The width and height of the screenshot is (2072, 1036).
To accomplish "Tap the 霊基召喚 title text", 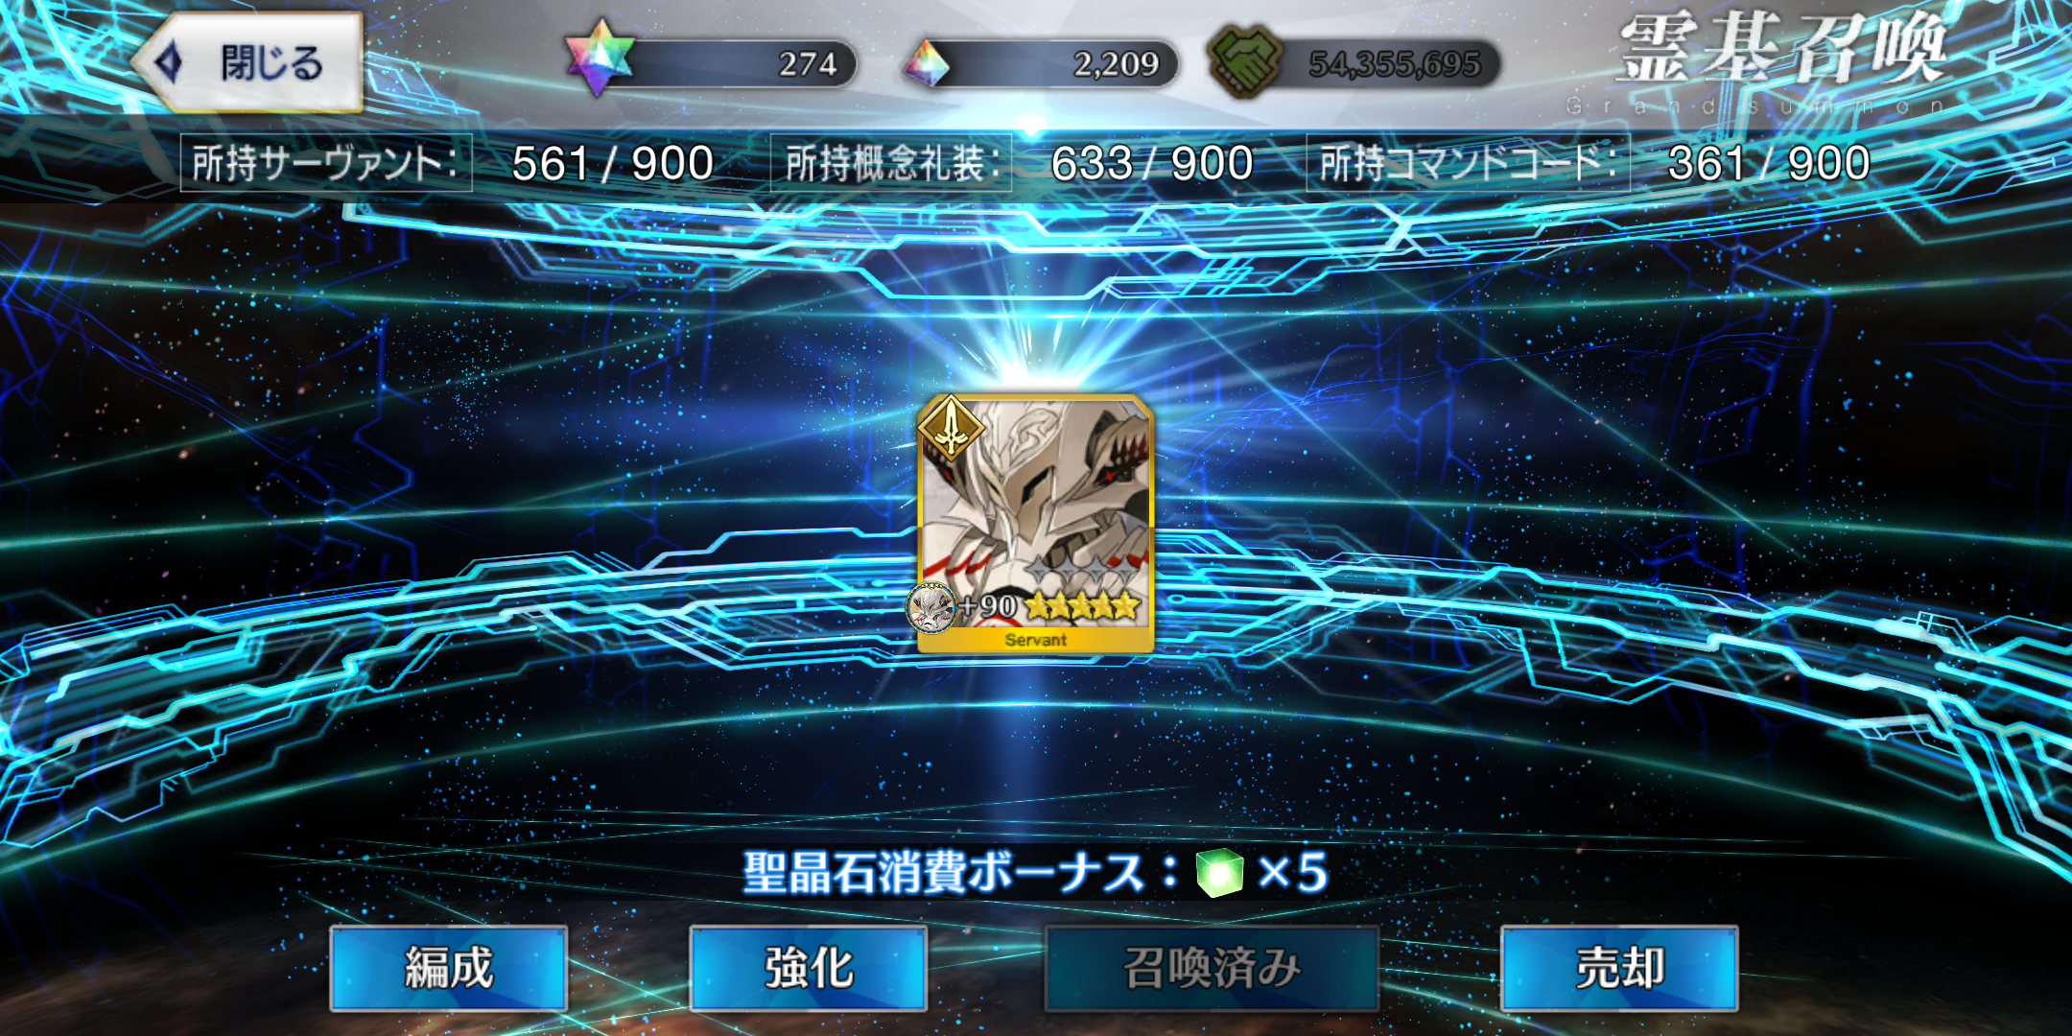I will [x=1782, y=50].
